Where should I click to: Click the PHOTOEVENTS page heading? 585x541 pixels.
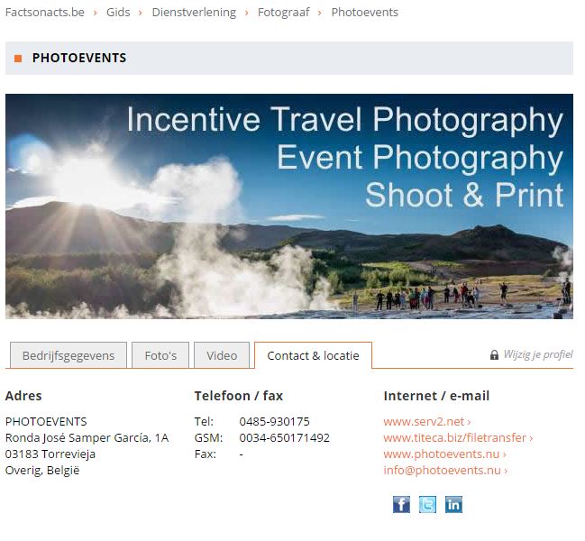(79, 58)
